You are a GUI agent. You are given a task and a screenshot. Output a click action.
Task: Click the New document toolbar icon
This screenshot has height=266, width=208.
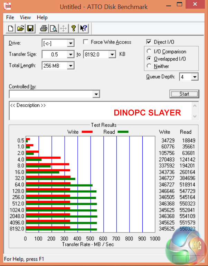[11, 28]
